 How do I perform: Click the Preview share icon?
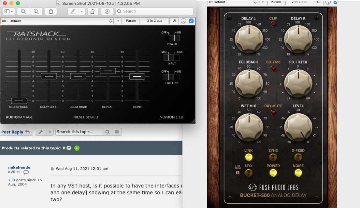coord(51,11)
